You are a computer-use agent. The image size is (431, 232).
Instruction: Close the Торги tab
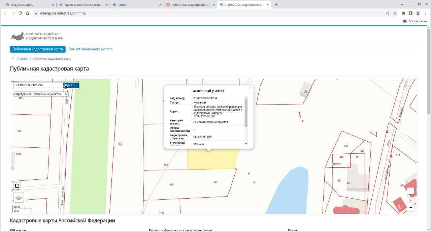[160, 5]
